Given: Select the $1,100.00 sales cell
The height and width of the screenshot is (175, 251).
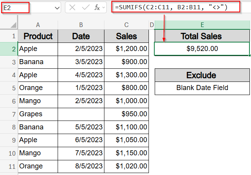Looking at the screenshot, I should click(x=126, y=127).
